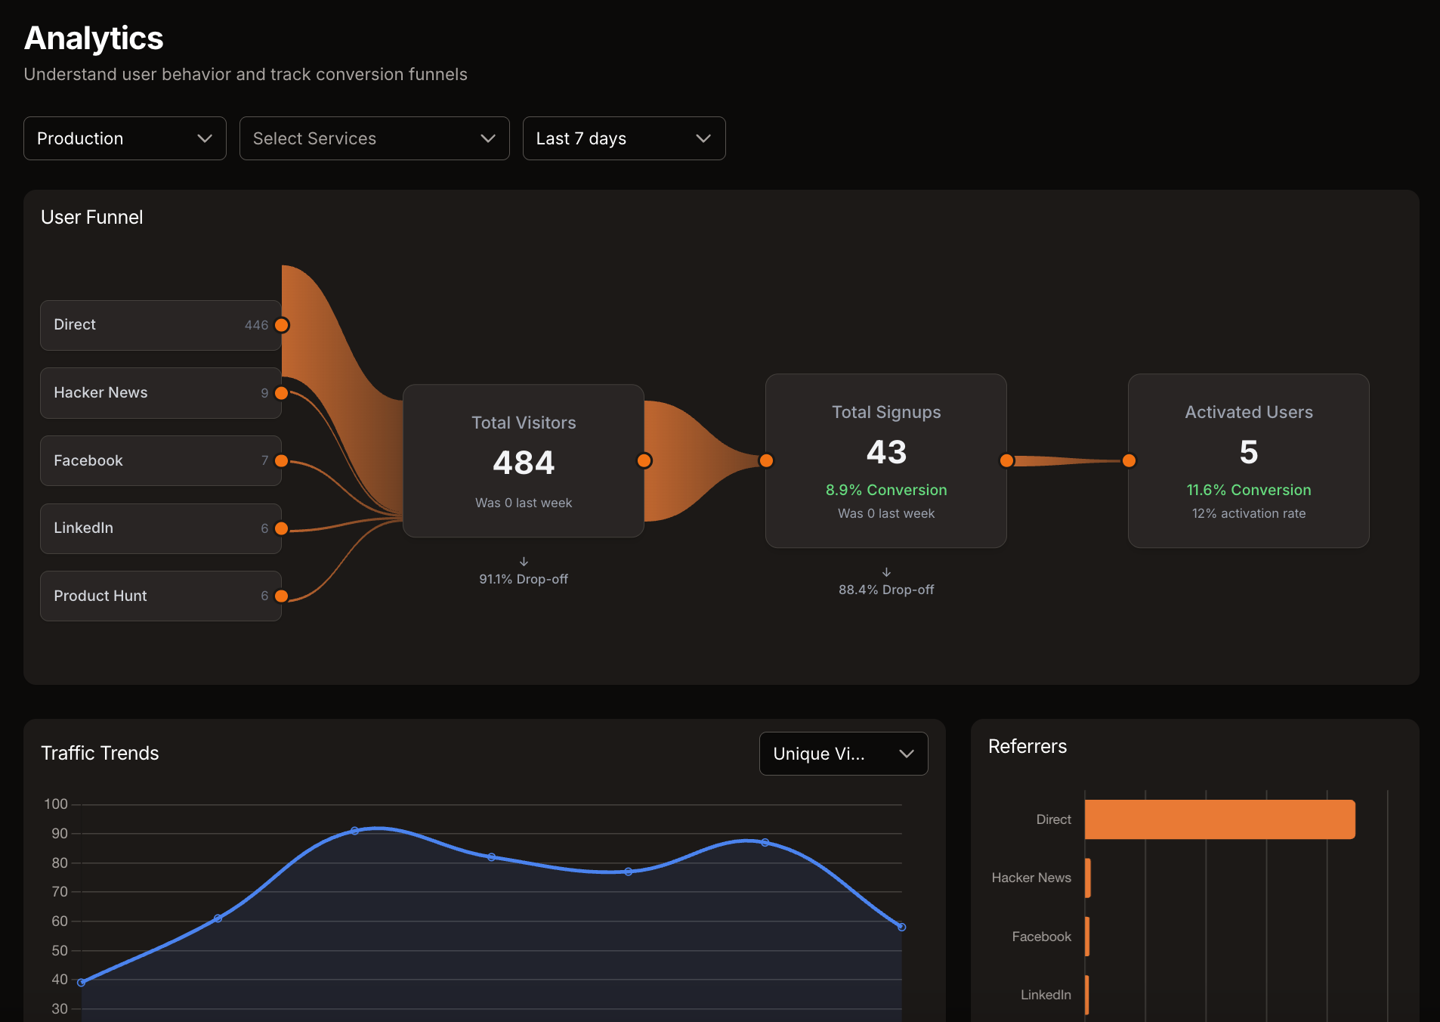Click the Hacker News funnel node dot

(x=282, y=393)
